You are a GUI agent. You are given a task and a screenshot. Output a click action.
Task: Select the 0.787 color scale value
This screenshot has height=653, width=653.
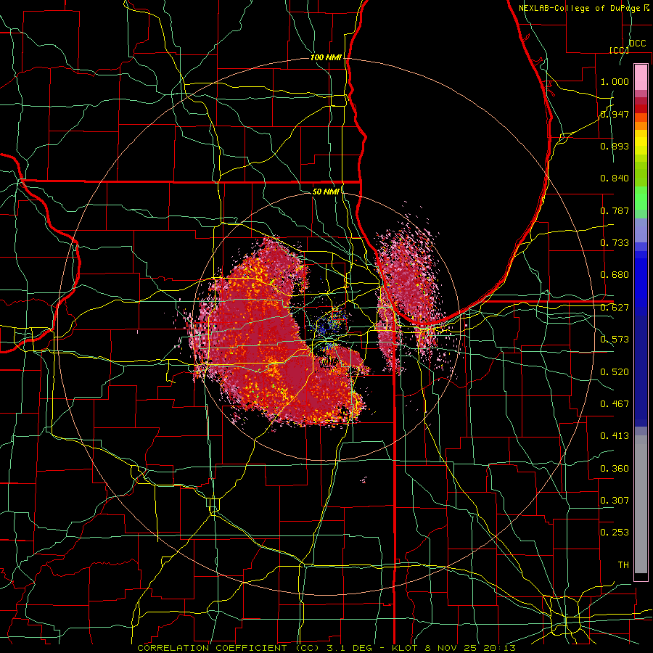(x=615, y=210)
